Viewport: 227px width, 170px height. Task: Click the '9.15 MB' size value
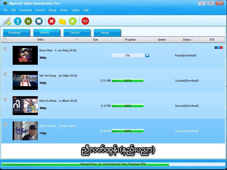[106, 106]
